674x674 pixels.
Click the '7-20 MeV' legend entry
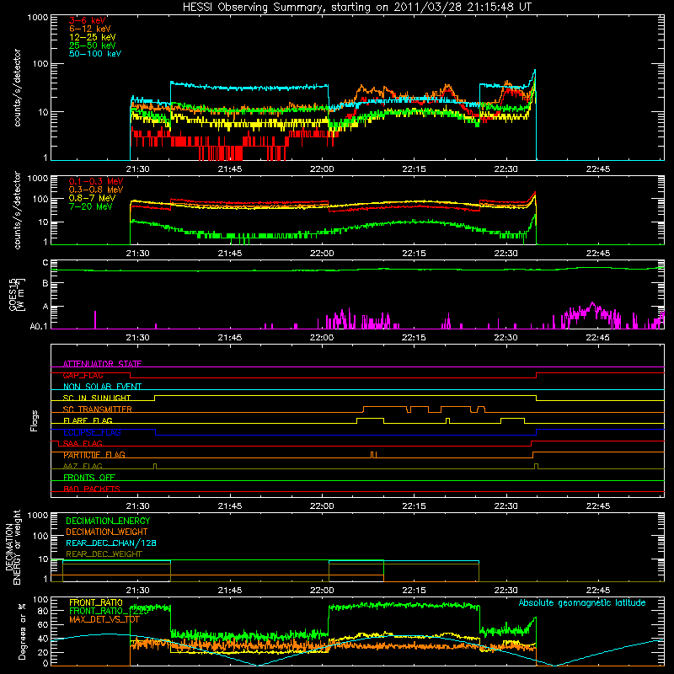pyautogui.click(x=90, y=206)
